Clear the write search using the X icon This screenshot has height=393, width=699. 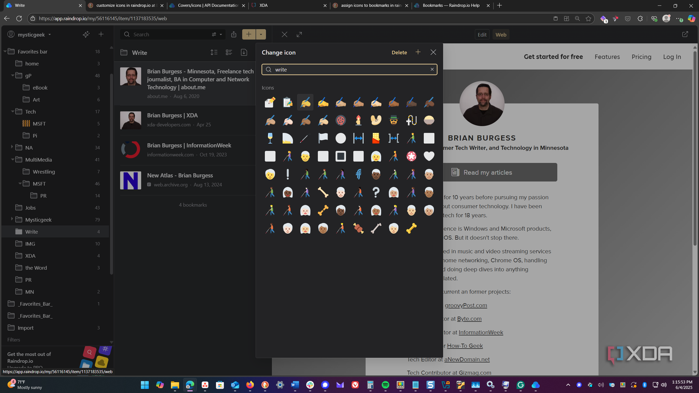432,69
